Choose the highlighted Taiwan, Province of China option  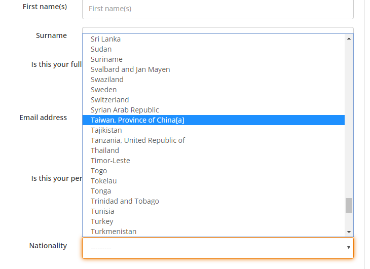(x=137, y=120)
